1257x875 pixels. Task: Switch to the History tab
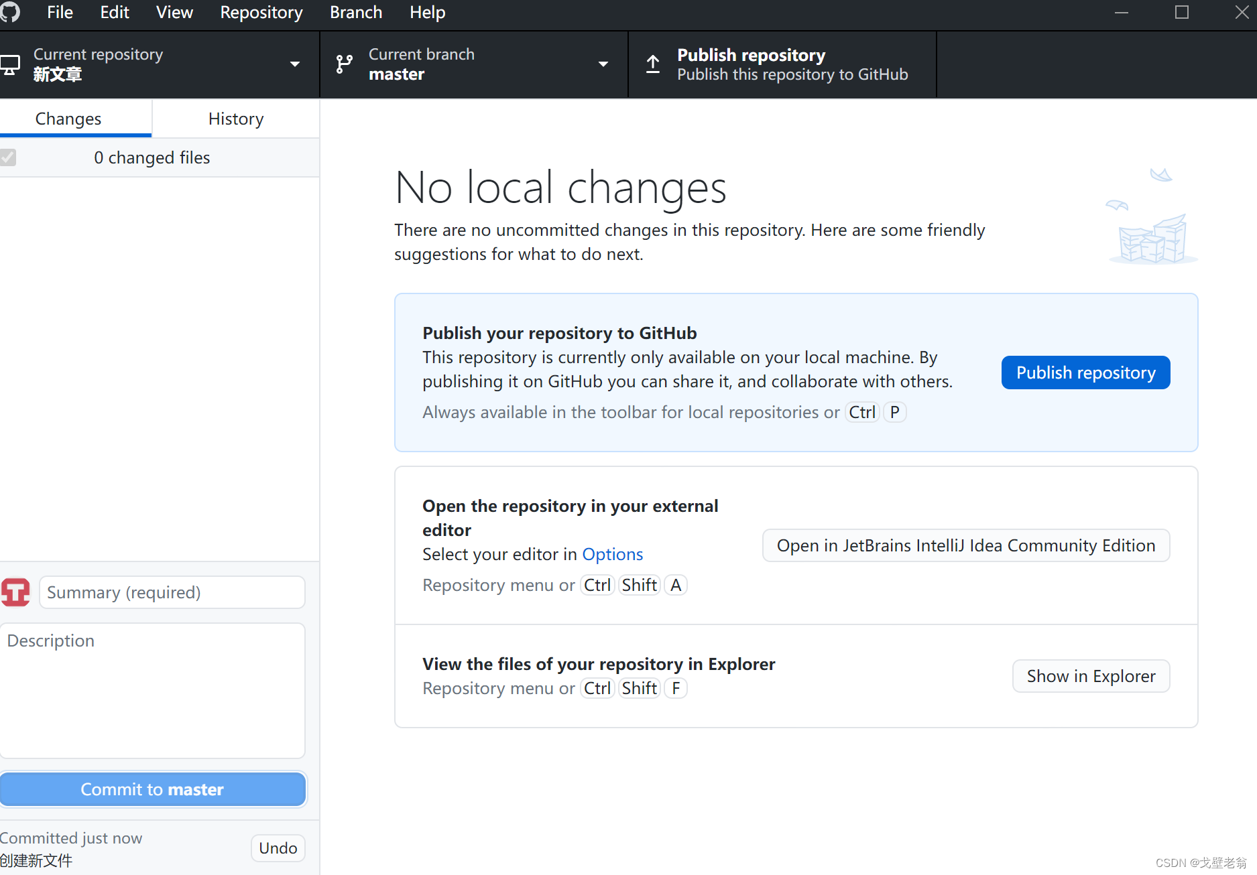[x=236, y=119]
